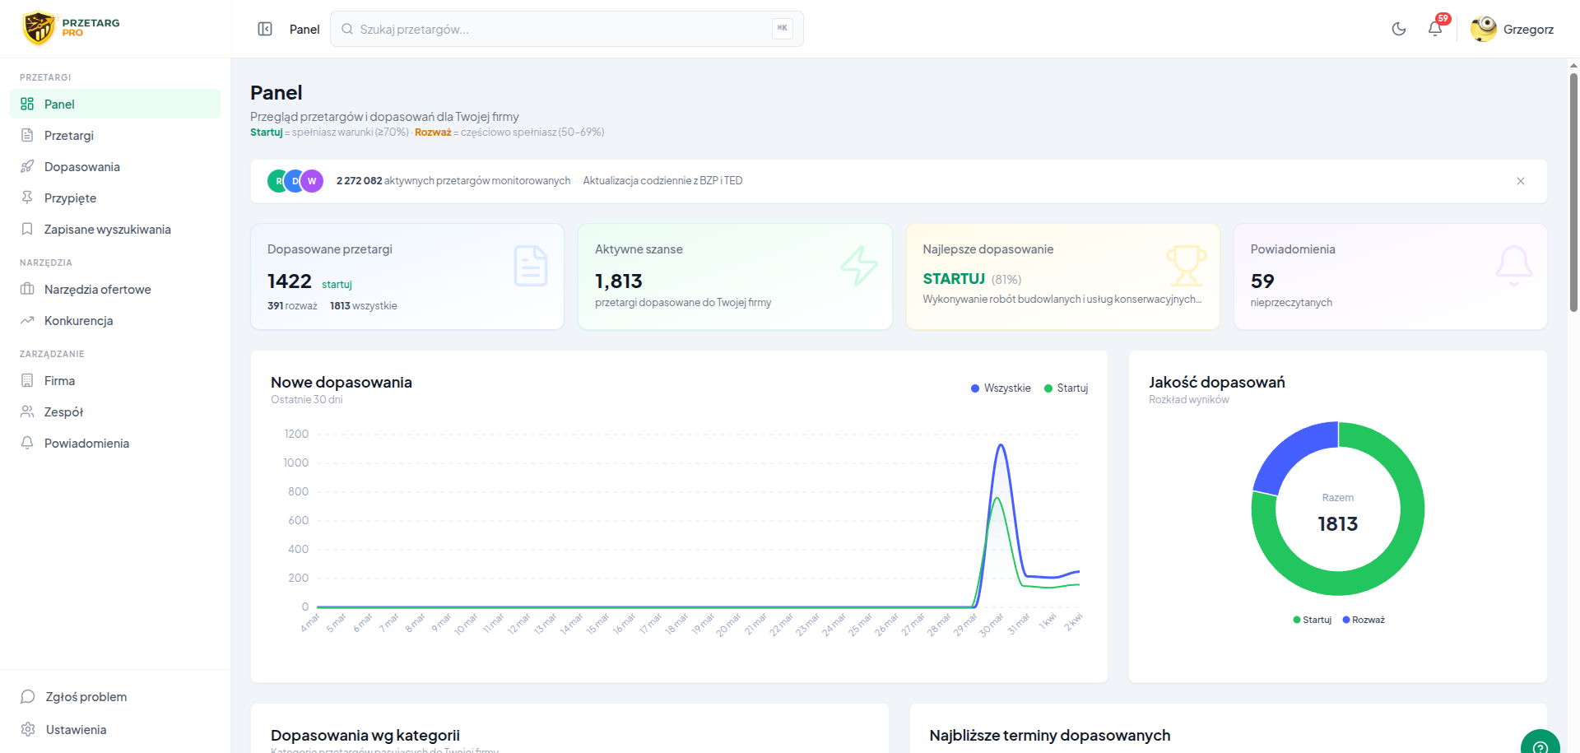The image size is (1580, 753).
Task: Click the Przypięte pin icon
Action: tap(27, 198)
